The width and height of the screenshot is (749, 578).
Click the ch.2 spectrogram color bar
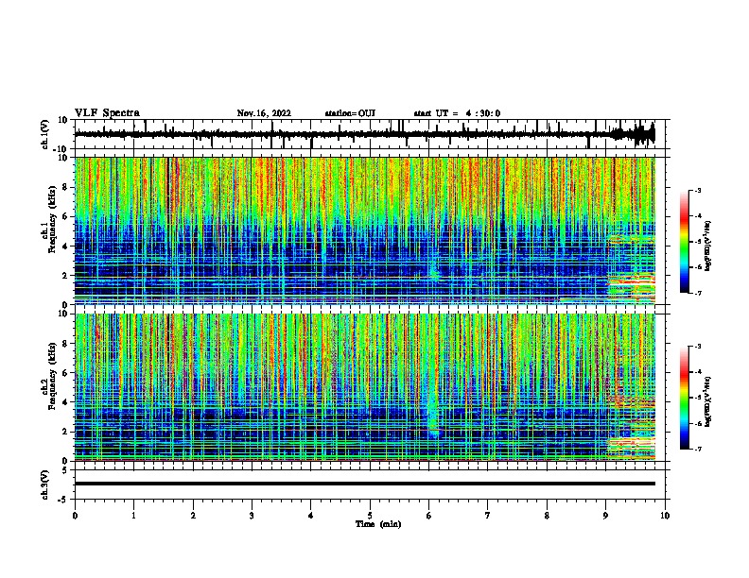(684, 398)
